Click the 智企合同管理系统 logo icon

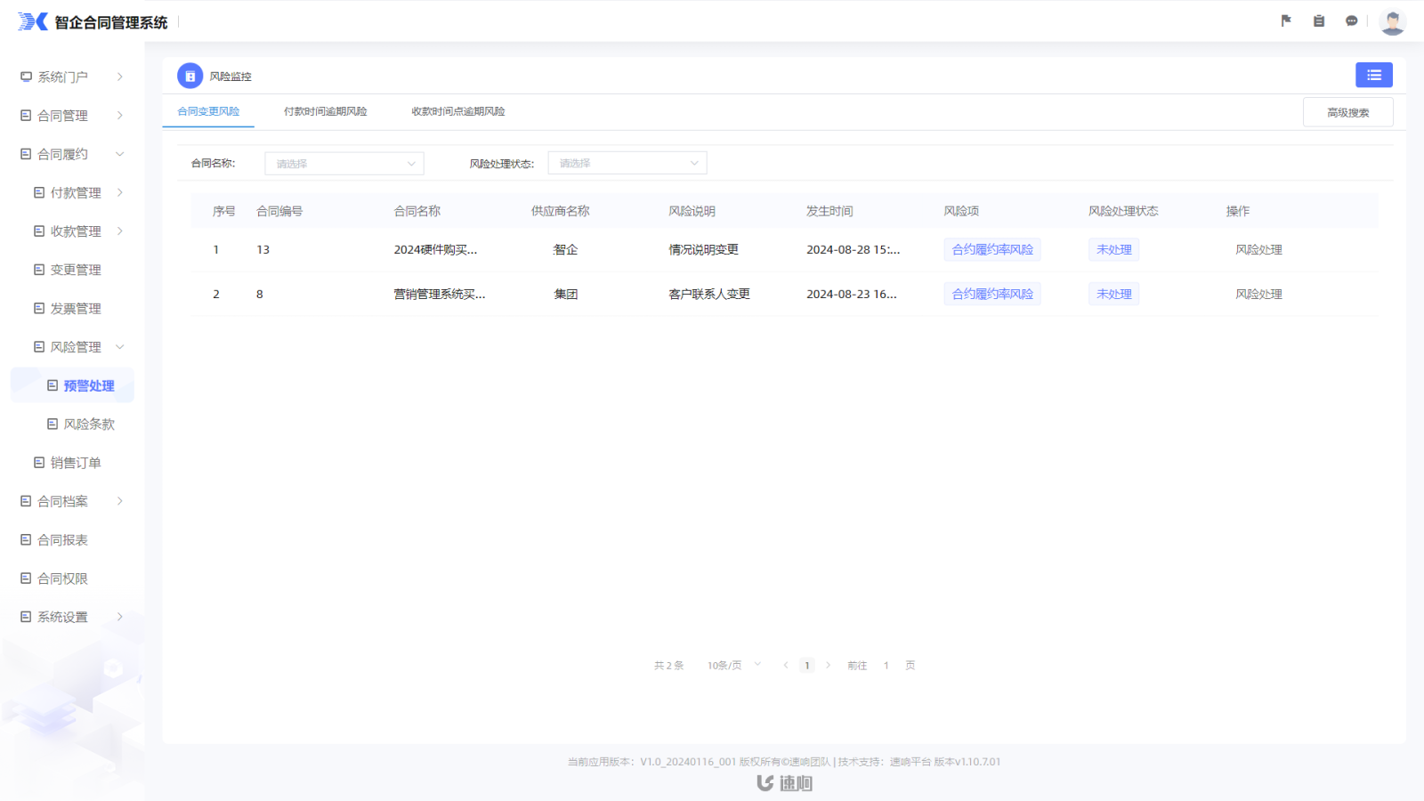pyautogui.click(x=33, y=21)
